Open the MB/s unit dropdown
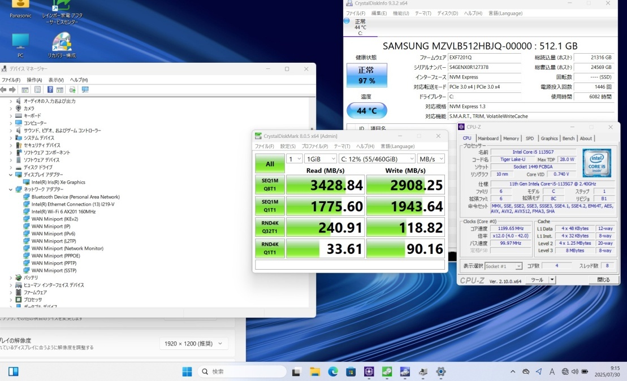The width and height of the screenshot is (627, 381). 431,159
